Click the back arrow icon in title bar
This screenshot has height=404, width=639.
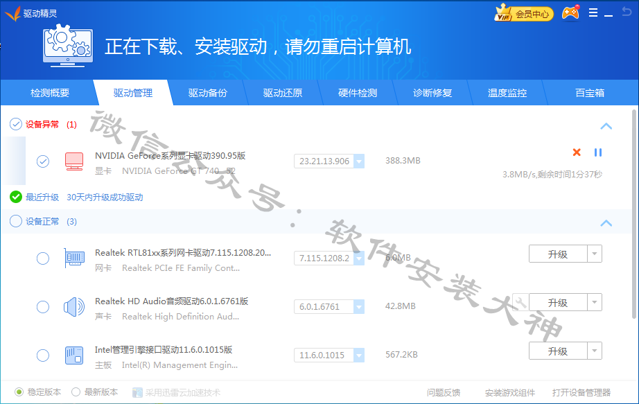[x=627, y=11]
